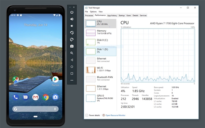Lower emulator volume with volume down icon

click(72, 26)
